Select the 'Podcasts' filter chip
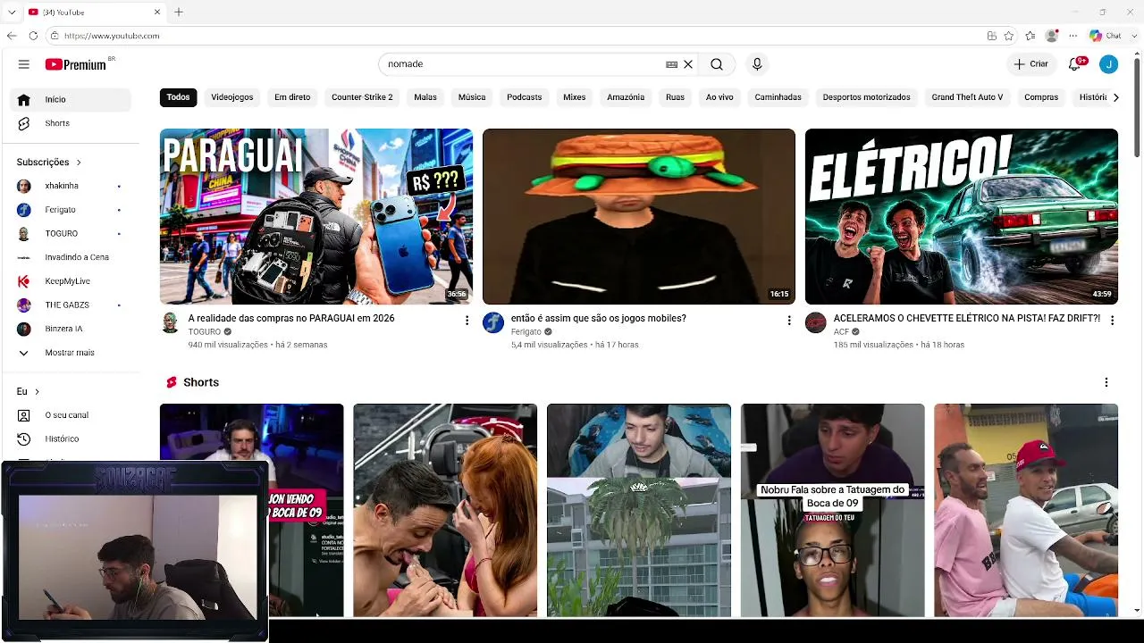Viewport: 1144px width, 643px height. [x=525, y=97]
